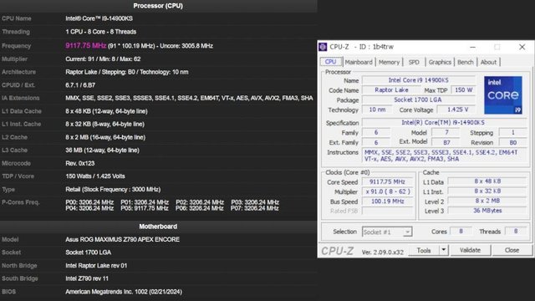The height and width of the screenshot is (301, 535).
Task: Minimize the CPU-Z window
Action: pos(472,47)
